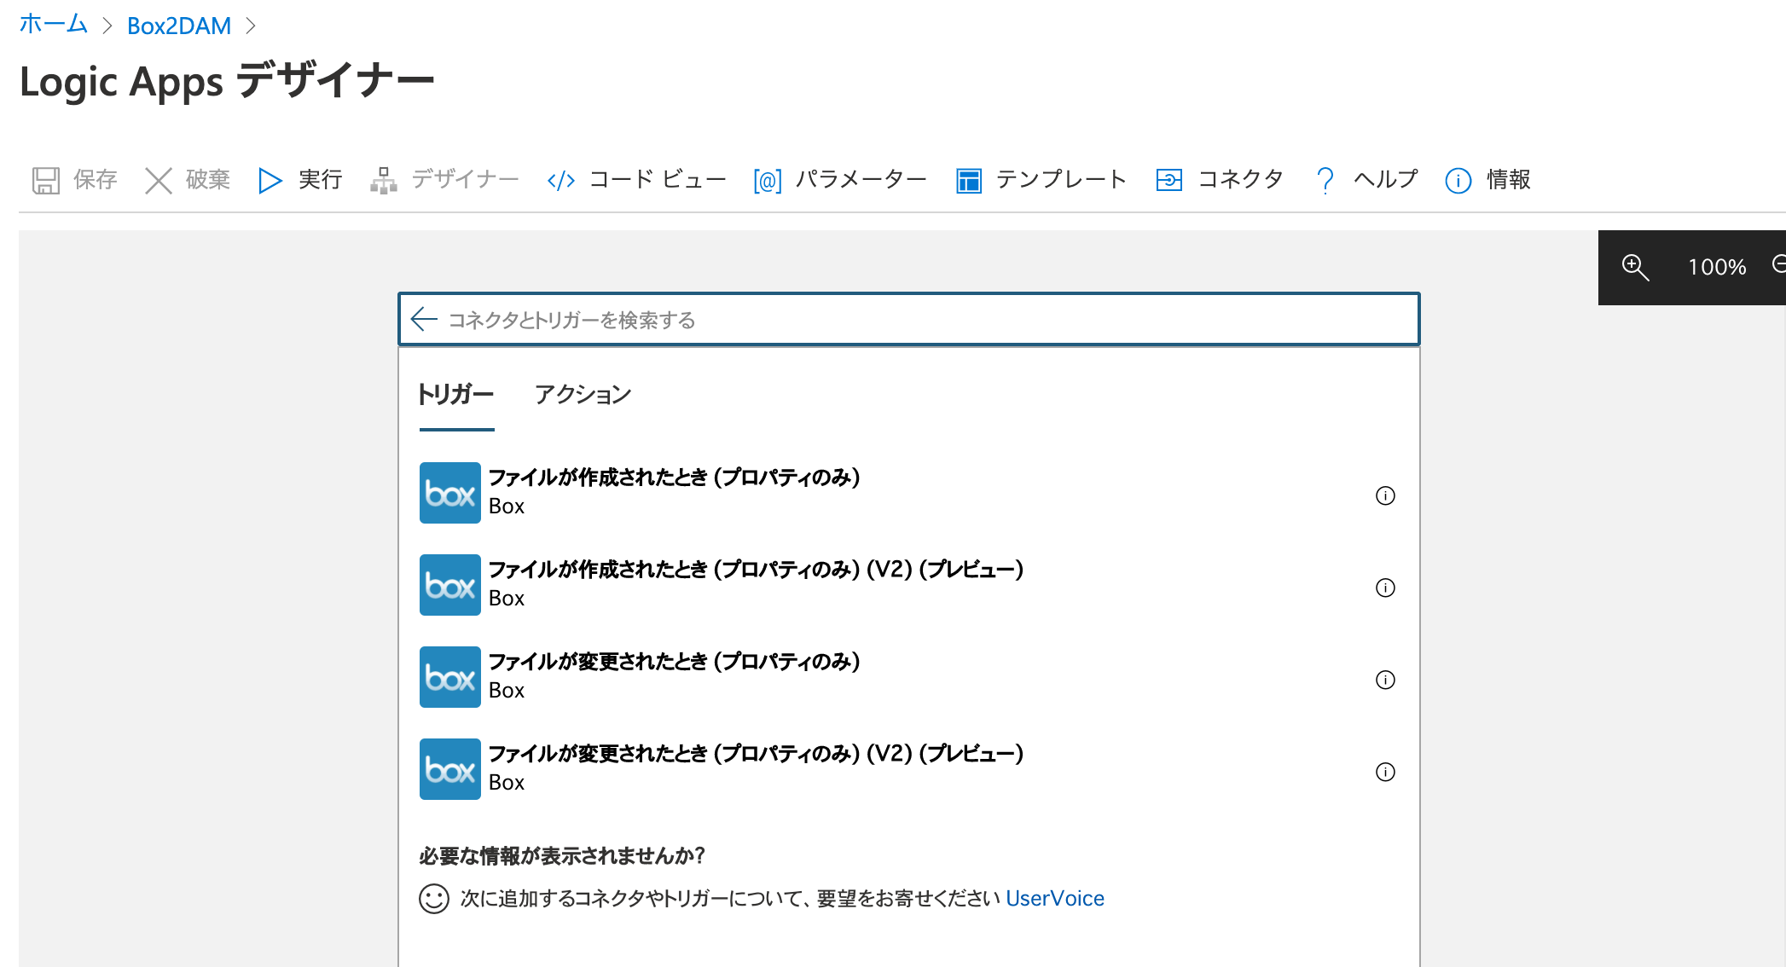Image resolution: width=1786 pixels, height=967 pixels.
Task: Click the zoom-in magnifier icon
Action: [1635, 267]
